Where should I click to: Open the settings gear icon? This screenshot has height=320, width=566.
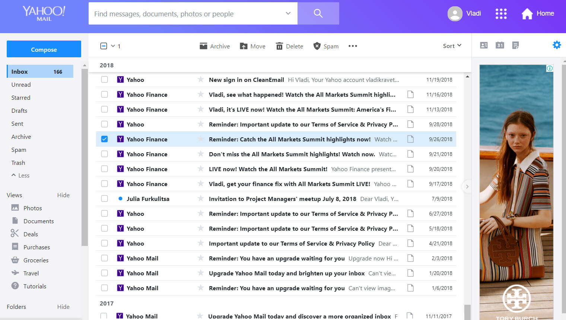tap(557, 45)
